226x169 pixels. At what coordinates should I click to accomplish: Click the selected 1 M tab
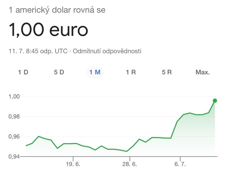95,72
